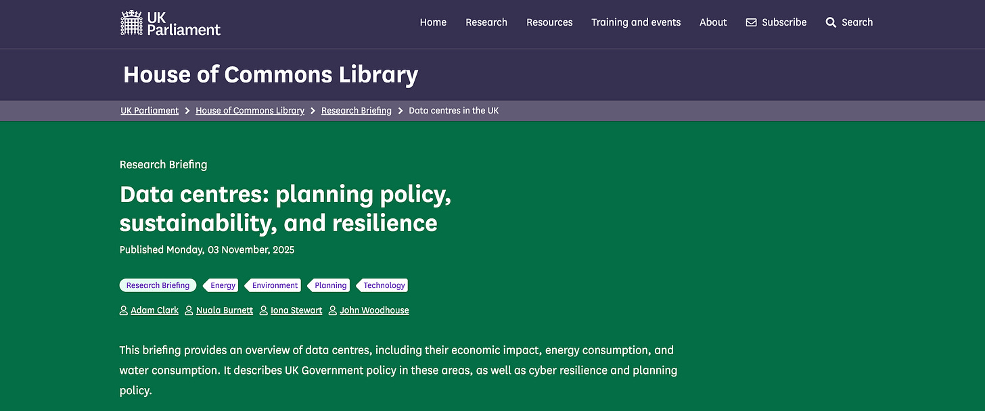Open author Iona Stewart's profile
This screenshot has width=985, height=411.
(296, 310)
